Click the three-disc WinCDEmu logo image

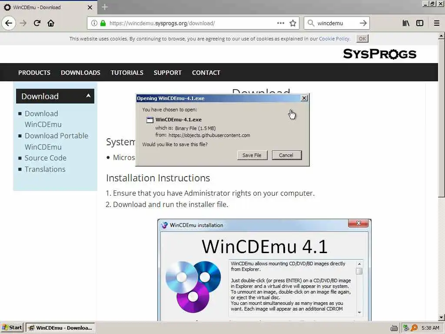point(193,287)
